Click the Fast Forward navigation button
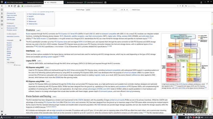 (x=12, y=6)
